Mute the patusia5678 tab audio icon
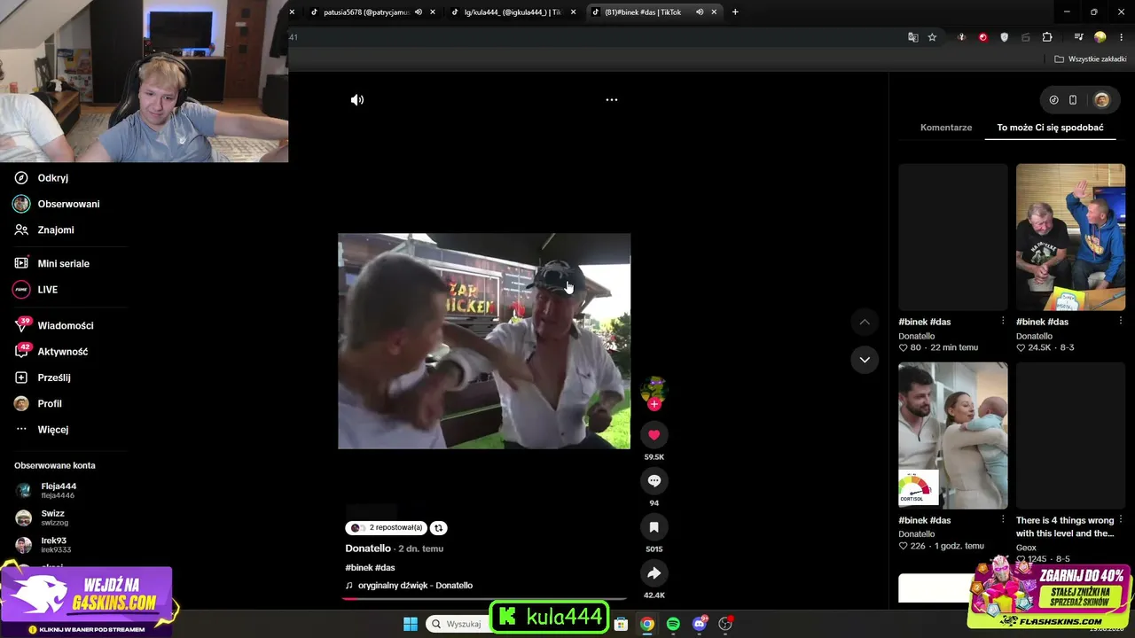 pos(419,12)
